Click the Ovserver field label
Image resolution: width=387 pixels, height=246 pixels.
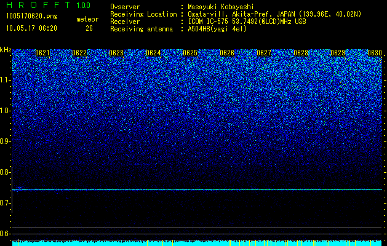[125, 7]
